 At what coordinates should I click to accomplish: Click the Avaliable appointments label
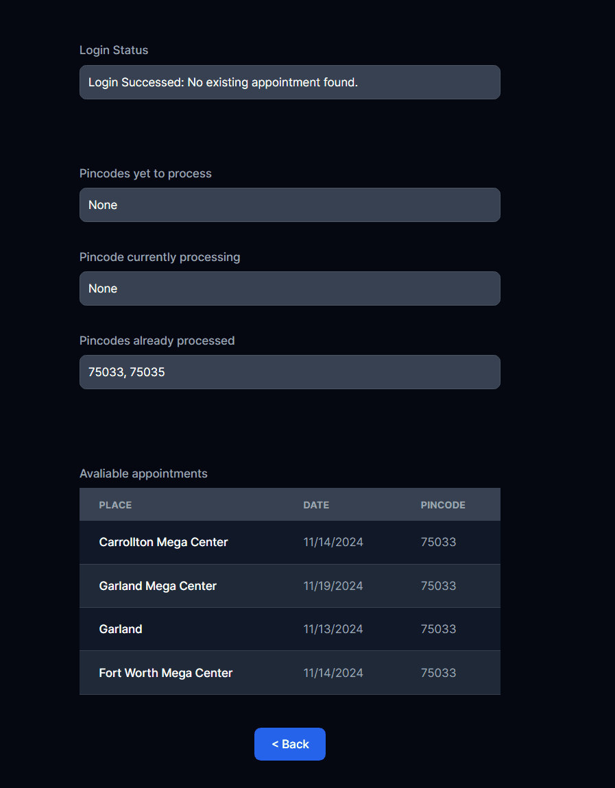(x=143, y=473)
